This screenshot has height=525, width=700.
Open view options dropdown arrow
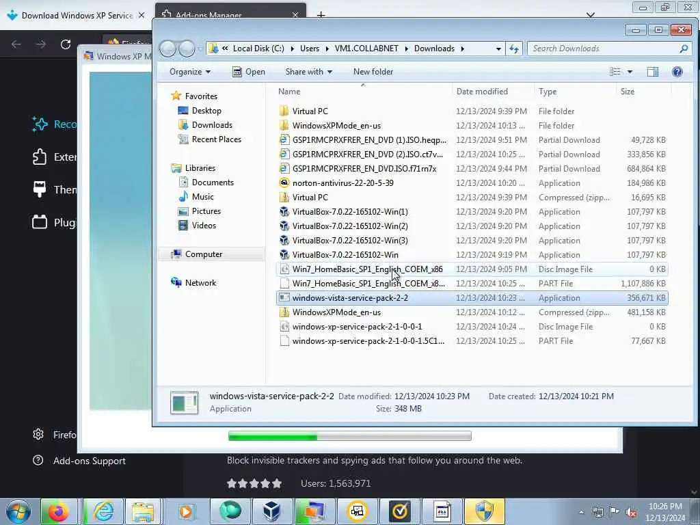coord(630,71)
